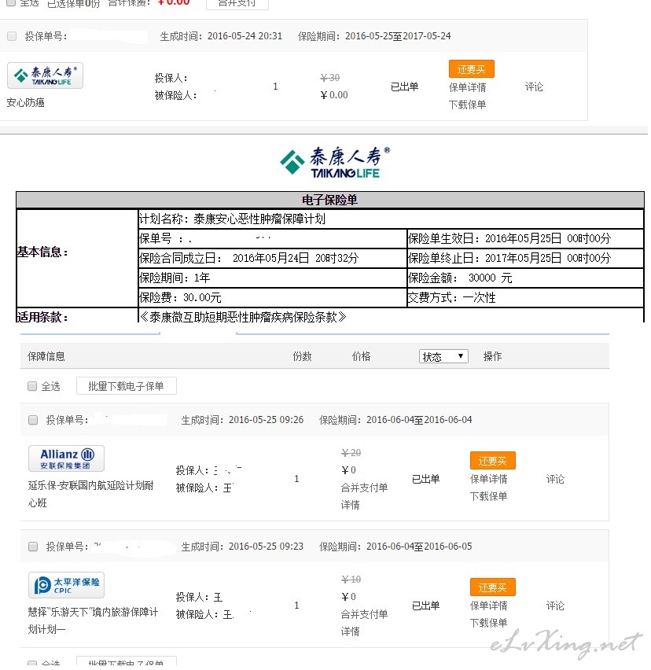Click the 保险单终止日 cell
The height and width of the screenshot is (670, 651).
point(525,258)
